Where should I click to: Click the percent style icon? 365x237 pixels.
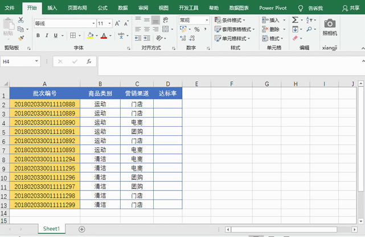pyautogui.click(x=196, y=29)
